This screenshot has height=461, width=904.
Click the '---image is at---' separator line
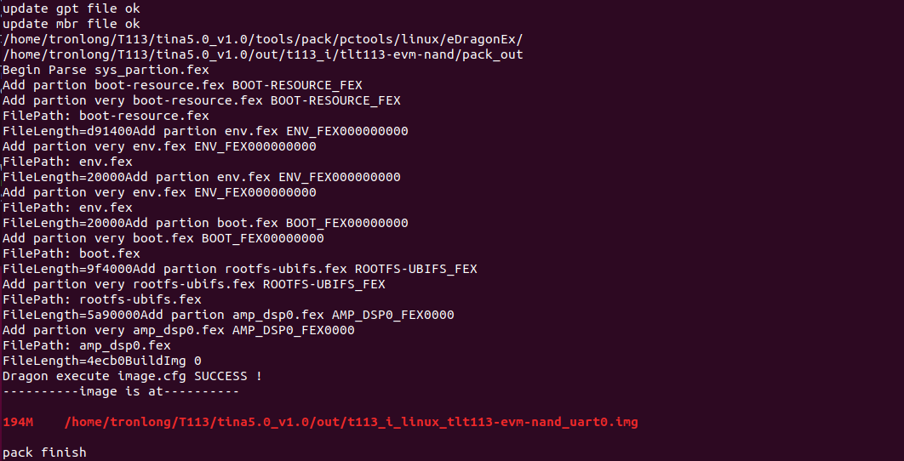click(x=121, y=391)
